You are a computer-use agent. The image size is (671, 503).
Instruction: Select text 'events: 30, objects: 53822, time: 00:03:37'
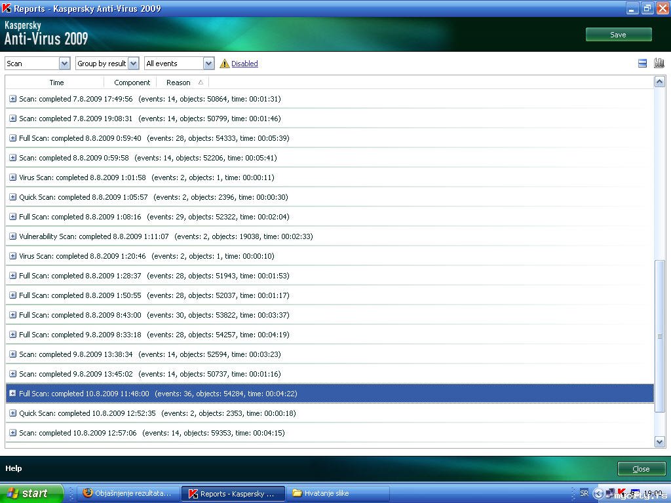click(218, 315)
